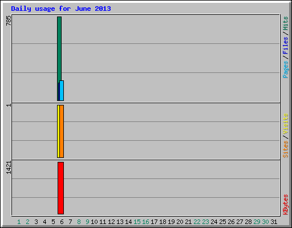Click the day 6 axis label

[x=62, y=222]
